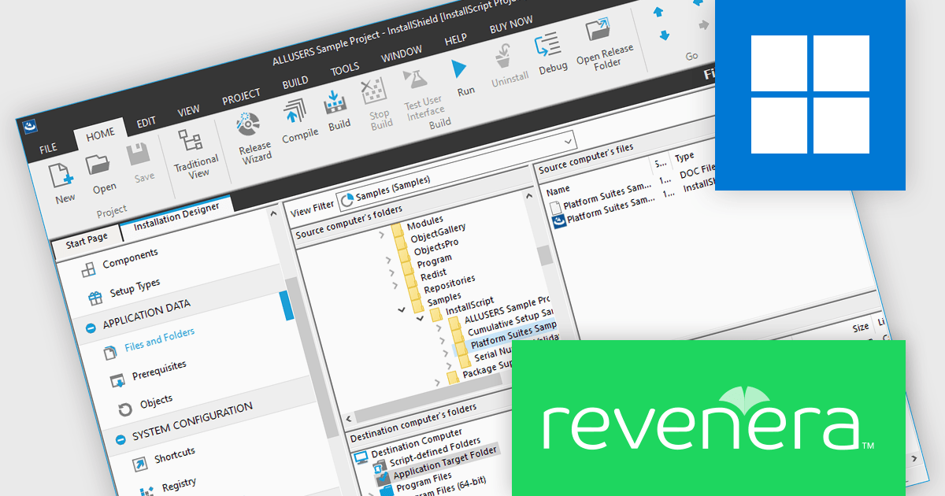945x496 pixels.
Task: Select Application Target Folder node
Action: pos(444,463)
